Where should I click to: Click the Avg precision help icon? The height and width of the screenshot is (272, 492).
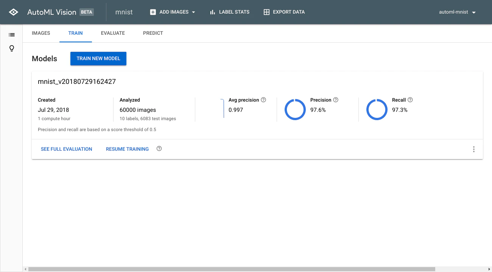pos(263,100)
